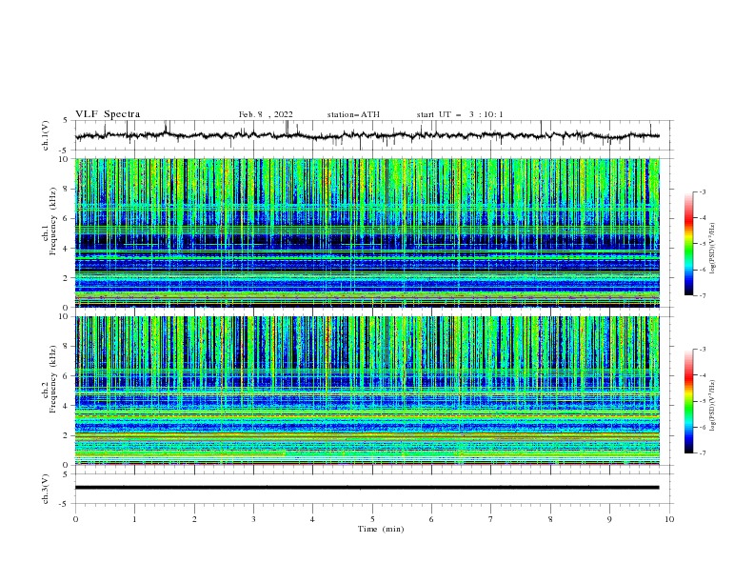Click the log(PSD) label beside ch.1 color bar
The image size is (754, 583).
point(712,248)
